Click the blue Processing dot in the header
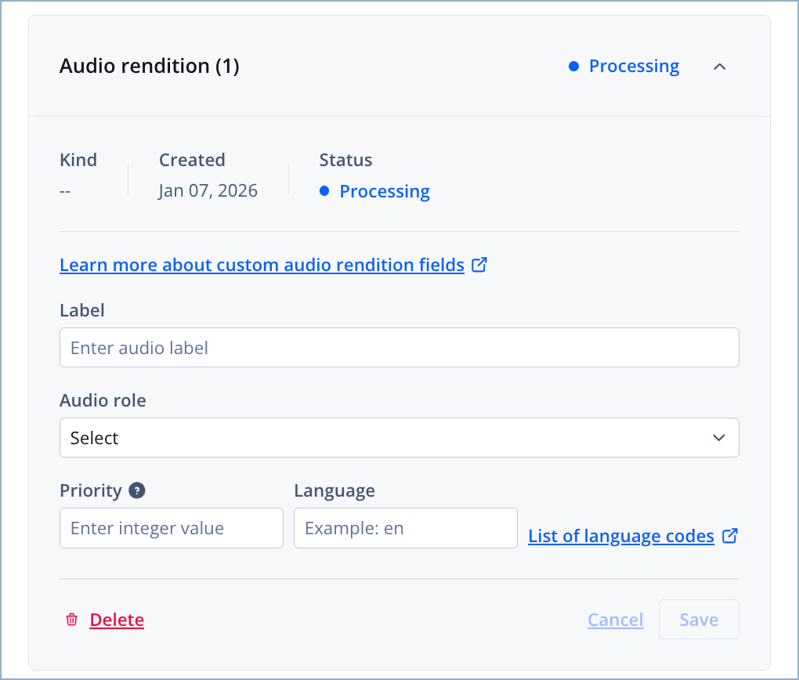The image size is (799, 680). 575,67
